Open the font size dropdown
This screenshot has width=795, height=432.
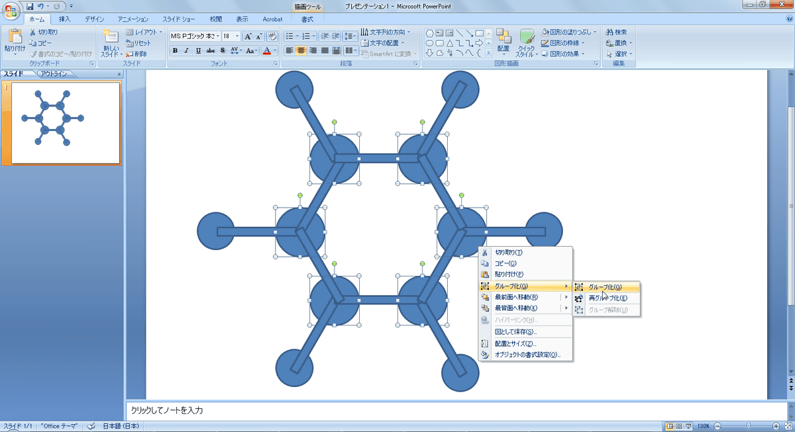coord(237,36)
